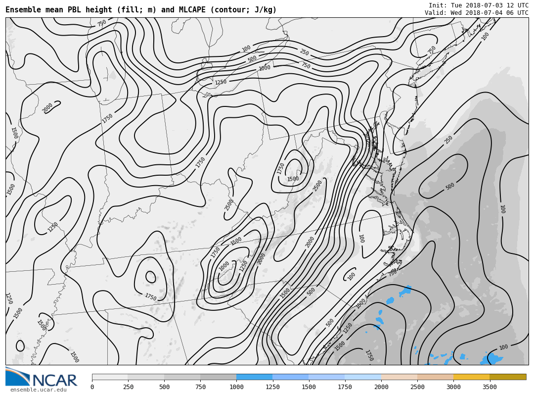Open the ensemble.ucar.edu link
534x396 pixels.
pyautogui.click(x=38, y=390)
